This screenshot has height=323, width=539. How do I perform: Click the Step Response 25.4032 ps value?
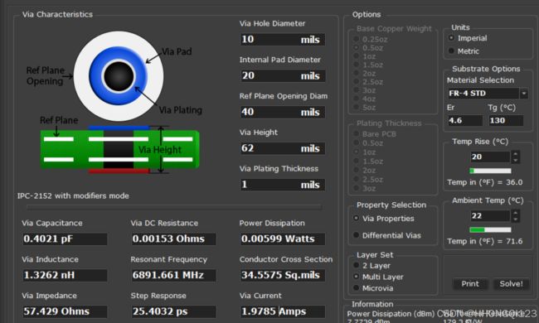[174, 311]
